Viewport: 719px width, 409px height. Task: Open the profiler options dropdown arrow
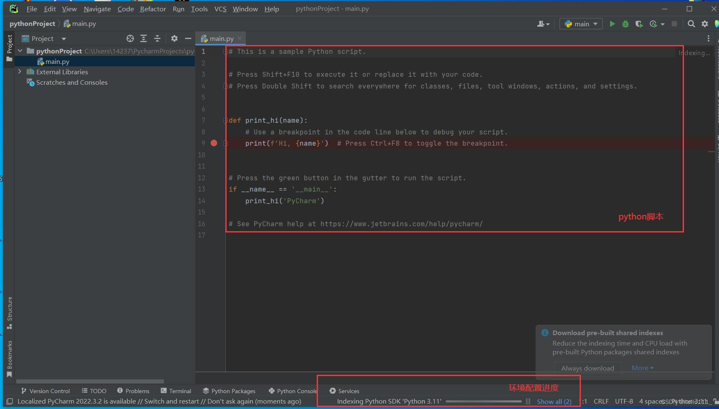662,24
